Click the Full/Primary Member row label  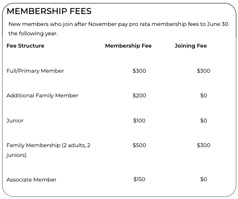[x=35, y=71]
